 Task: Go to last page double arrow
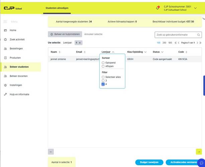(x=200, y=43)
